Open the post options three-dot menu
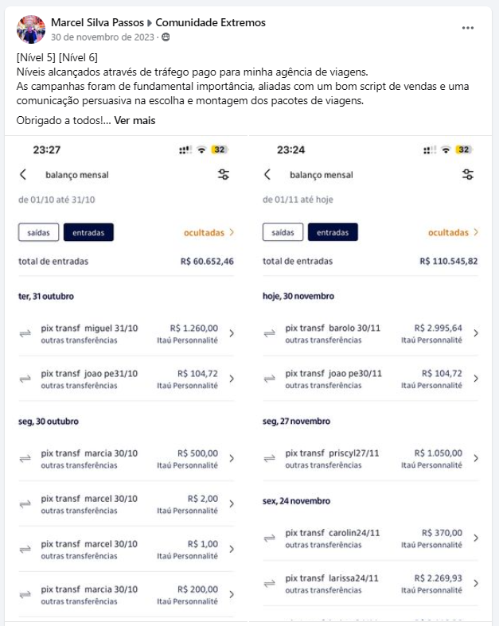The image size is (499, 626). click(467, 28)
